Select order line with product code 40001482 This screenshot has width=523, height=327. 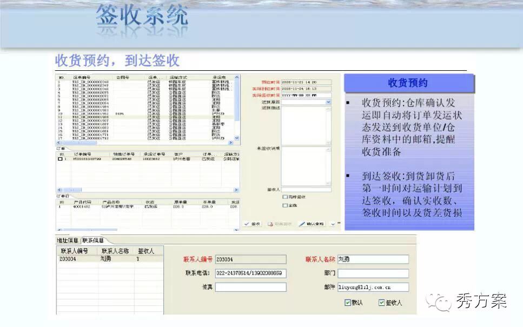148,206
